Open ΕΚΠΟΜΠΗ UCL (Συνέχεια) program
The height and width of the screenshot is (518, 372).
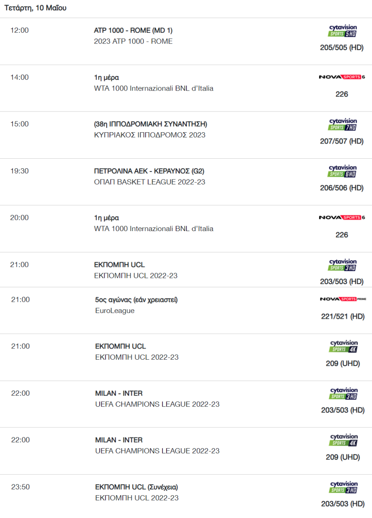point(137,487)
